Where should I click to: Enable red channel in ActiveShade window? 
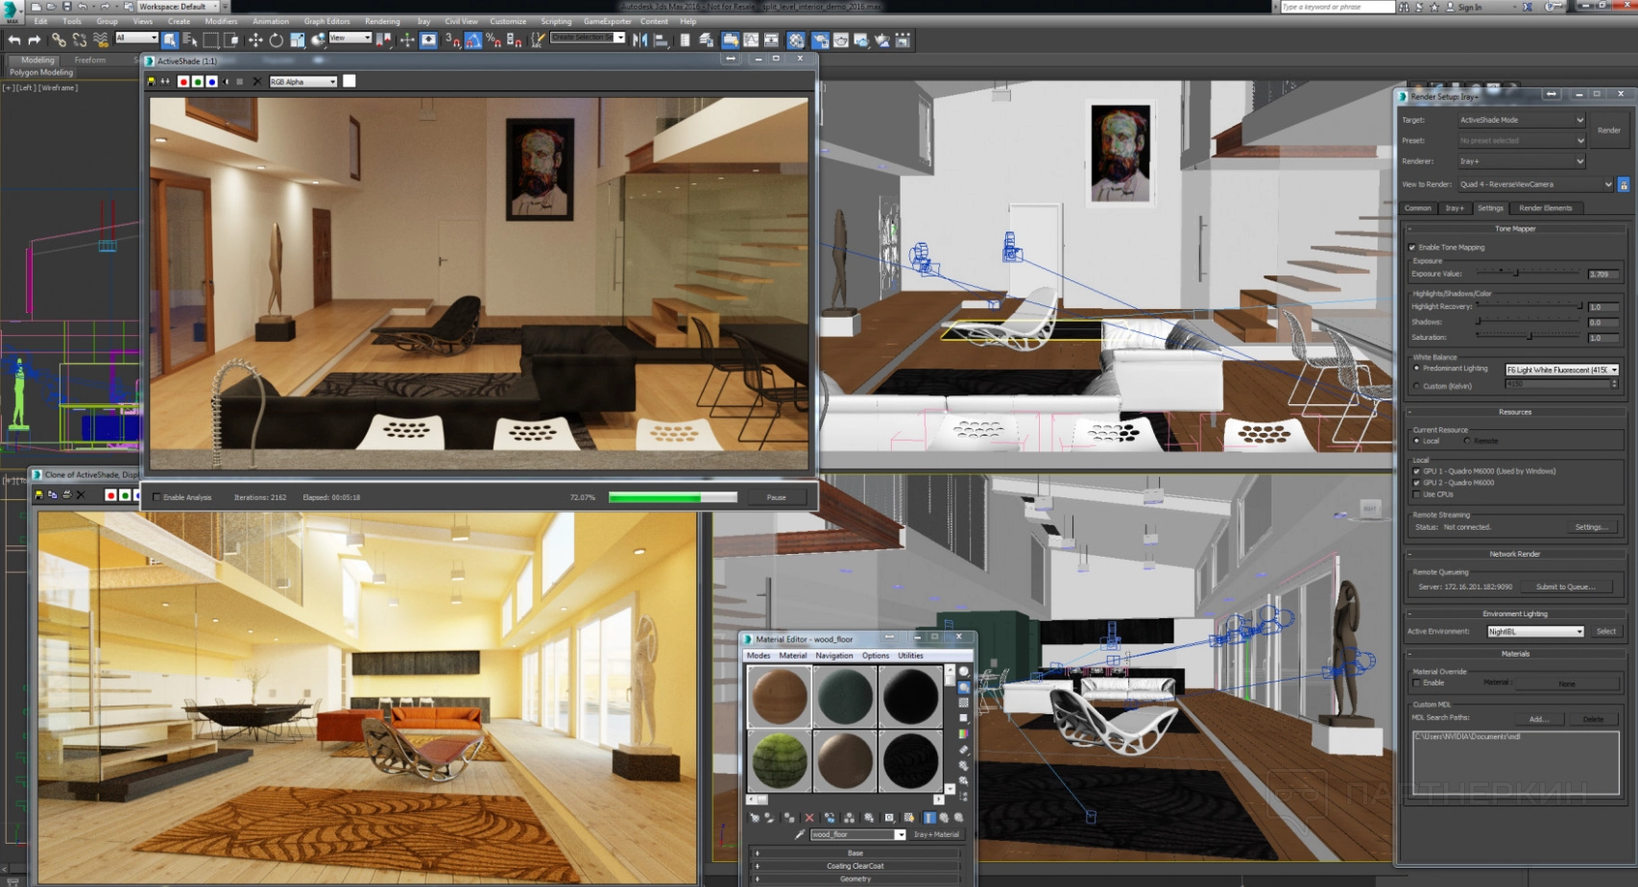click(x=183, y=82)
